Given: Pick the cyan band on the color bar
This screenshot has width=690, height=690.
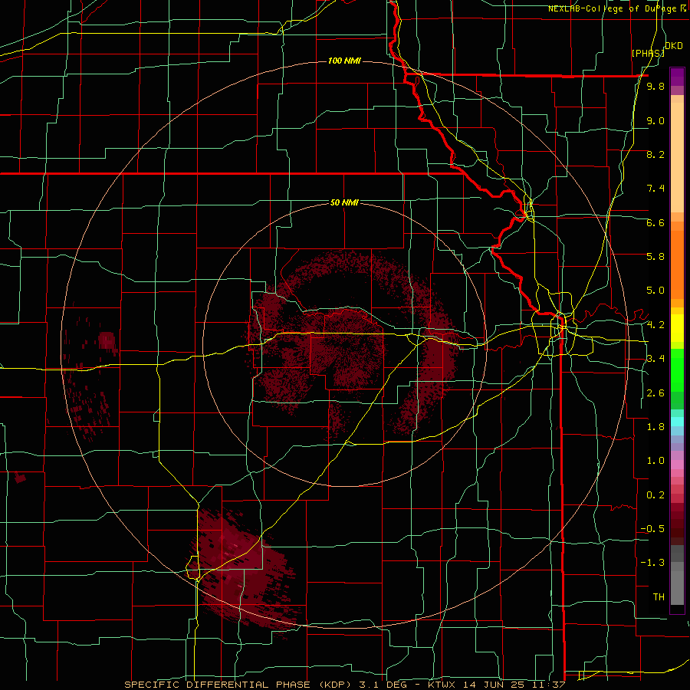Looking at the screenshot, I should point(677,422).
